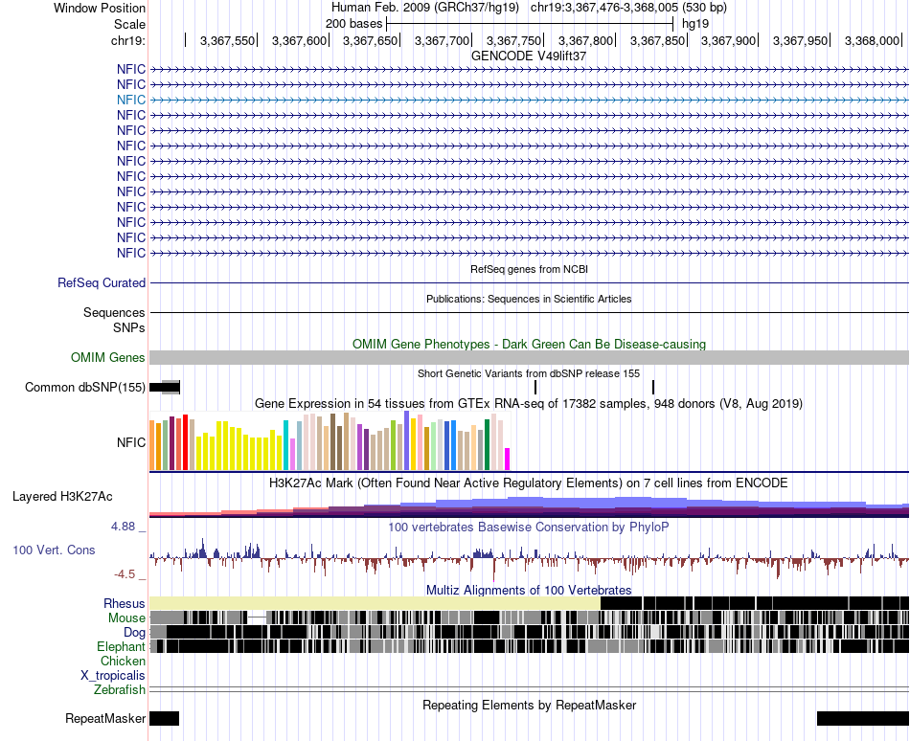Click the Mouse alignment label
Screen dimensions: 910x741
coord(126,618)
